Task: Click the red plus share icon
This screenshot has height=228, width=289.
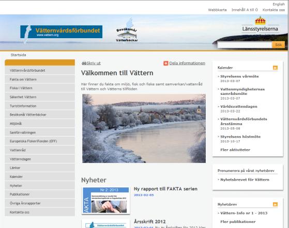Action: click(165, 63)
